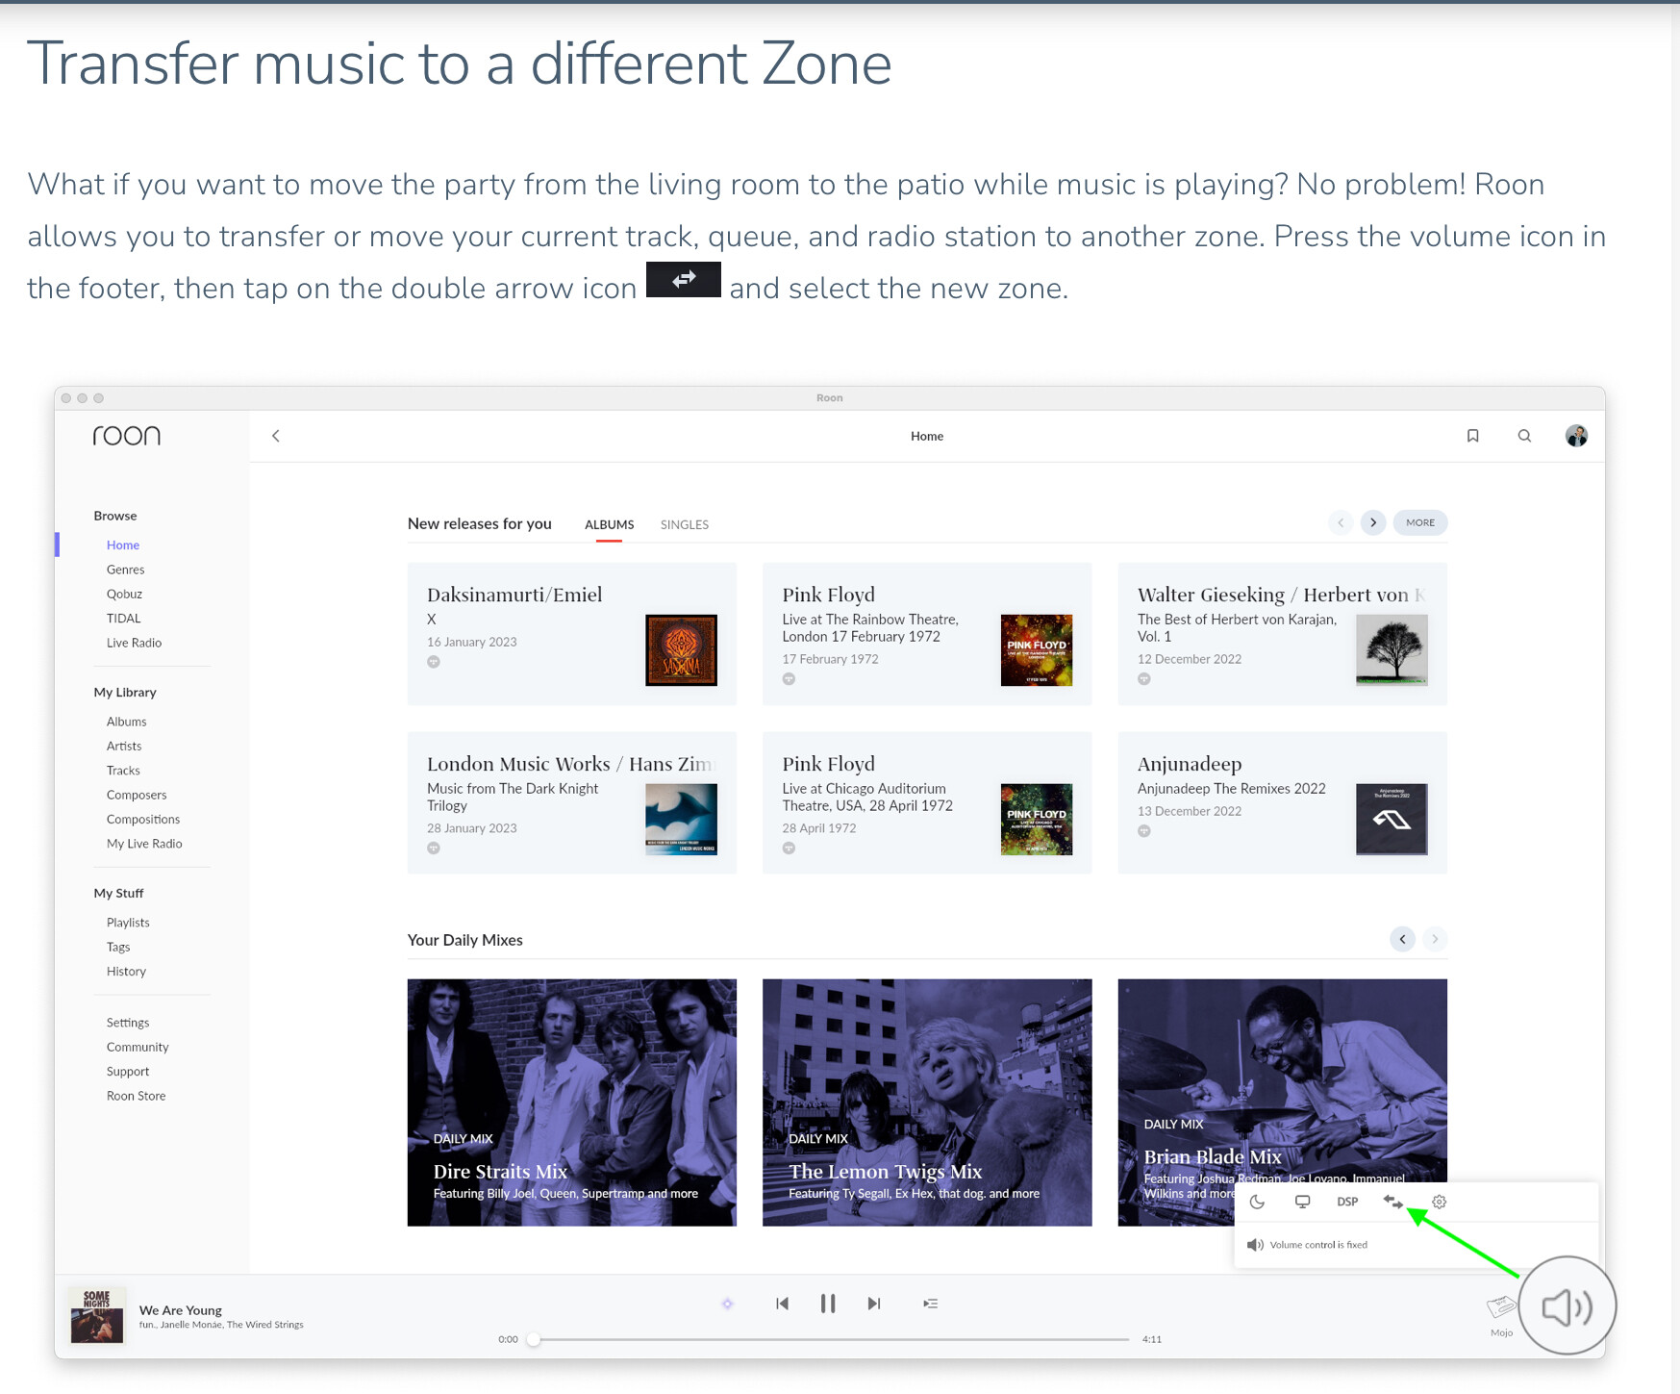Go back with the left chevron
Screen dimensions: 1680x1394
tap(276, 436)
